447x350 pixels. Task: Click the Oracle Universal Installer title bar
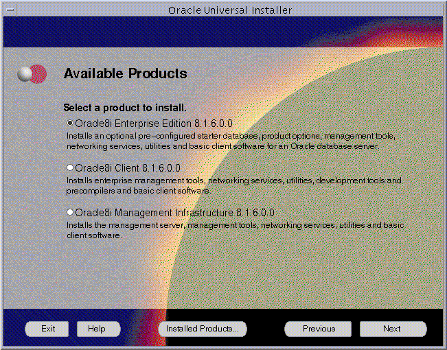[x=230, y=10]
